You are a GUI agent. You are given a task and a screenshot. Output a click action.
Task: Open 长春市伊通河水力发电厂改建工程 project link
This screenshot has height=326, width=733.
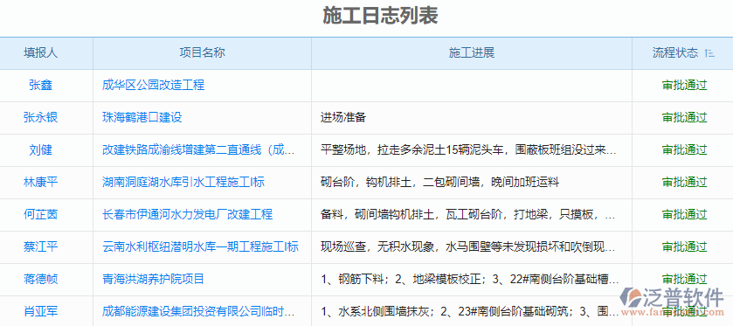point(188,215)
